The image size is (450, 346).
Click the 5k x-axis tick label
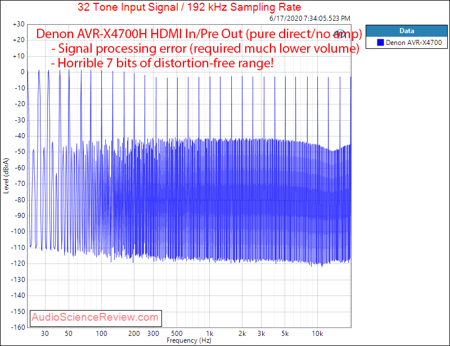point(285,334)
